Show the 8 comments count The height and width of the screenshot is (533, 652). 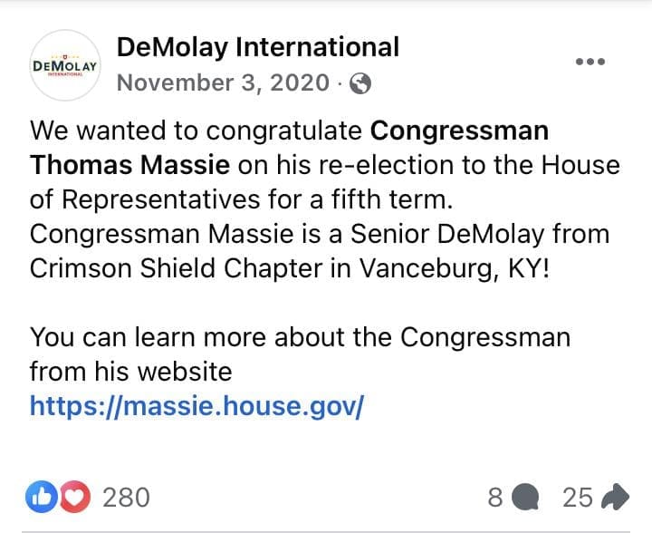(x=494, y=497)
